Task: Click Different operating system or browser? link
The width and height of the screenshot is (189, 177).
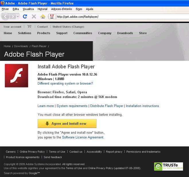Action: (x=65, y=83)
